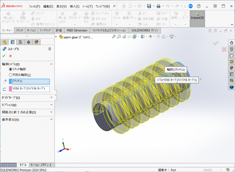Open the ConfigurationManager panel tab icon
The image size is (235, 172).
20,42
